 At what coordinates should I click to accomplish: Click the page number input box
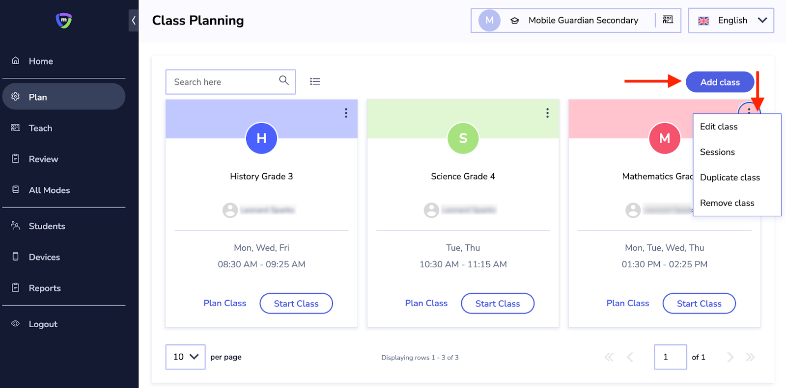click(670, 357)
